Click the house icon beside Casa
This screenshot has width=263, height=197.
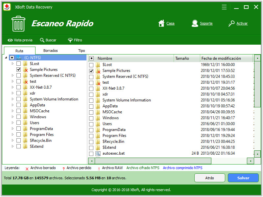tap(161, 23)
